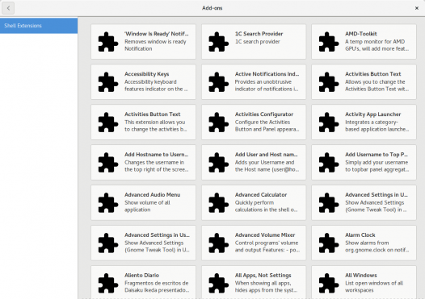425x299 pixels.
Task: Select 'List open windows of all' description
Action: [374, 287]
